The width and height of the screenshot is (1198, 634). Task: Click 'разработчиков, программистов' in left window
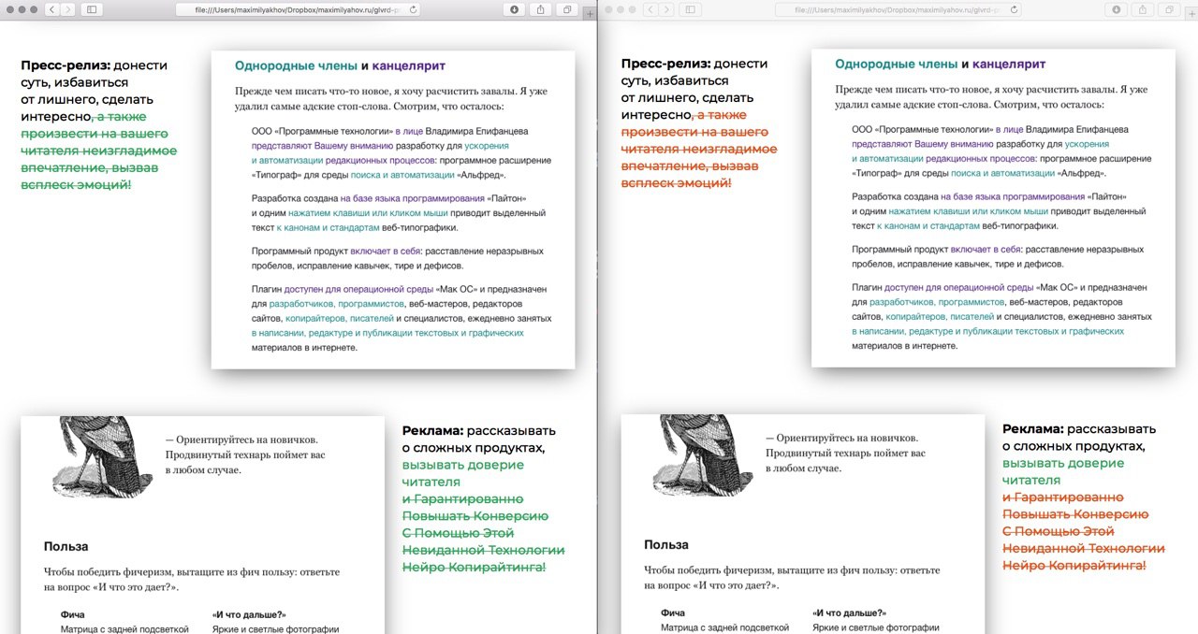click(x=337, y=304)
